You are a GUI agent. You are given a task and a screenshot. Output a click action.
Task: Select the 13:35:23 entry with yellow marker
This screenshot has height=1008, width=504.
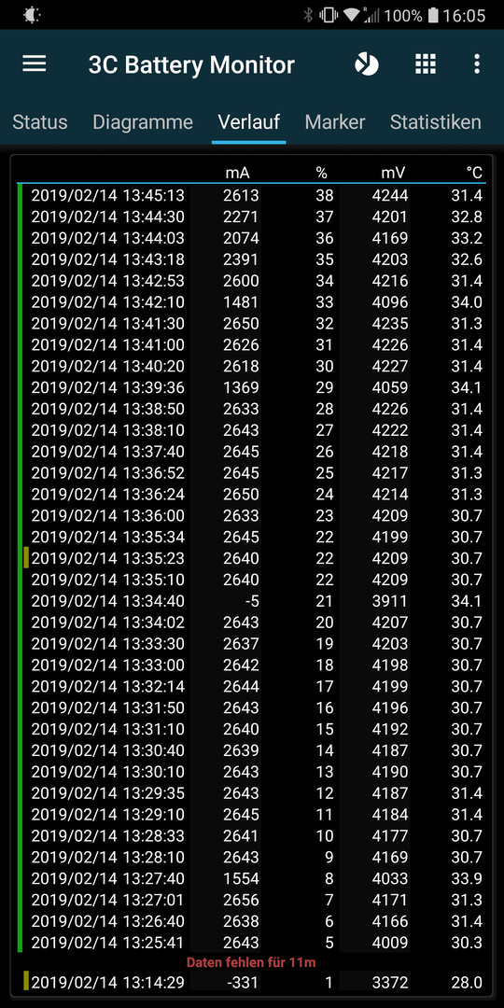click(x=252, y=558)
